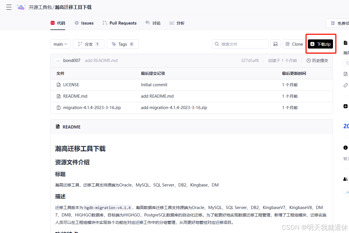Click the terminal icon in Clone button
Screen dimensions: 349x233
coord(287,44)
